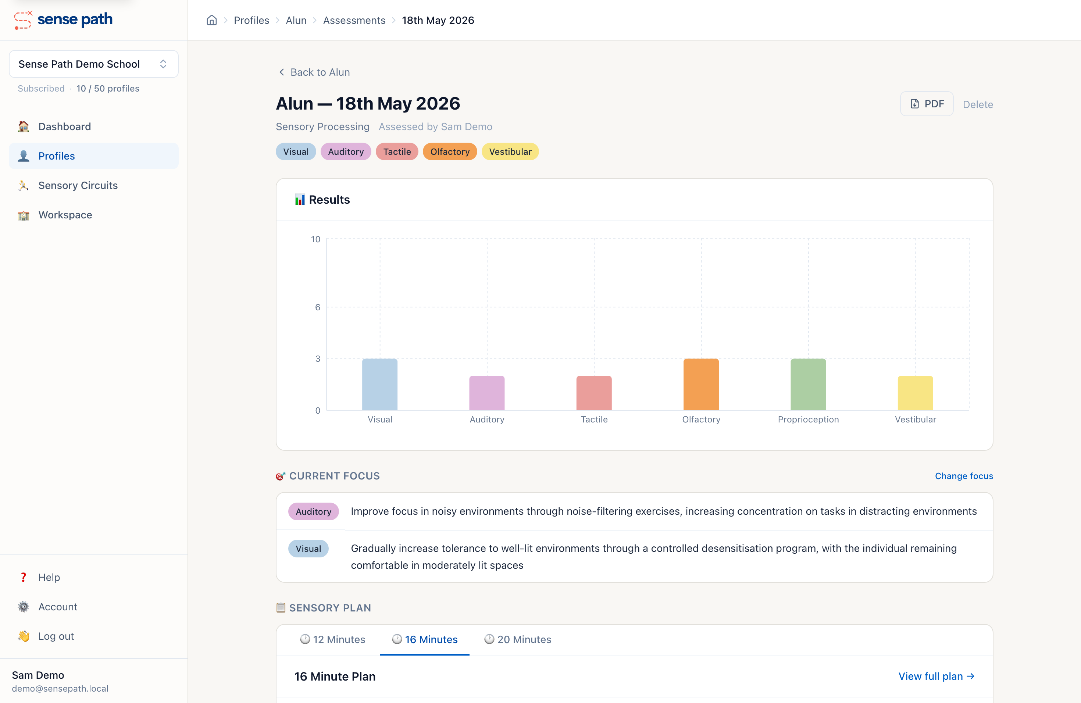Open the View full plan link

tap(936, 676)
